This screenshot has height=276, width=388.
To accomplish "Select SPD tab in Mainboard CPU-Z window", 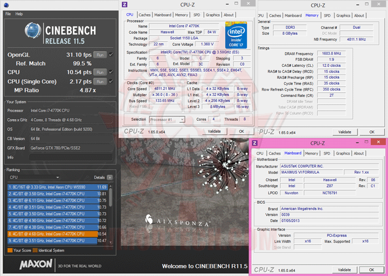I will point(327,154).
